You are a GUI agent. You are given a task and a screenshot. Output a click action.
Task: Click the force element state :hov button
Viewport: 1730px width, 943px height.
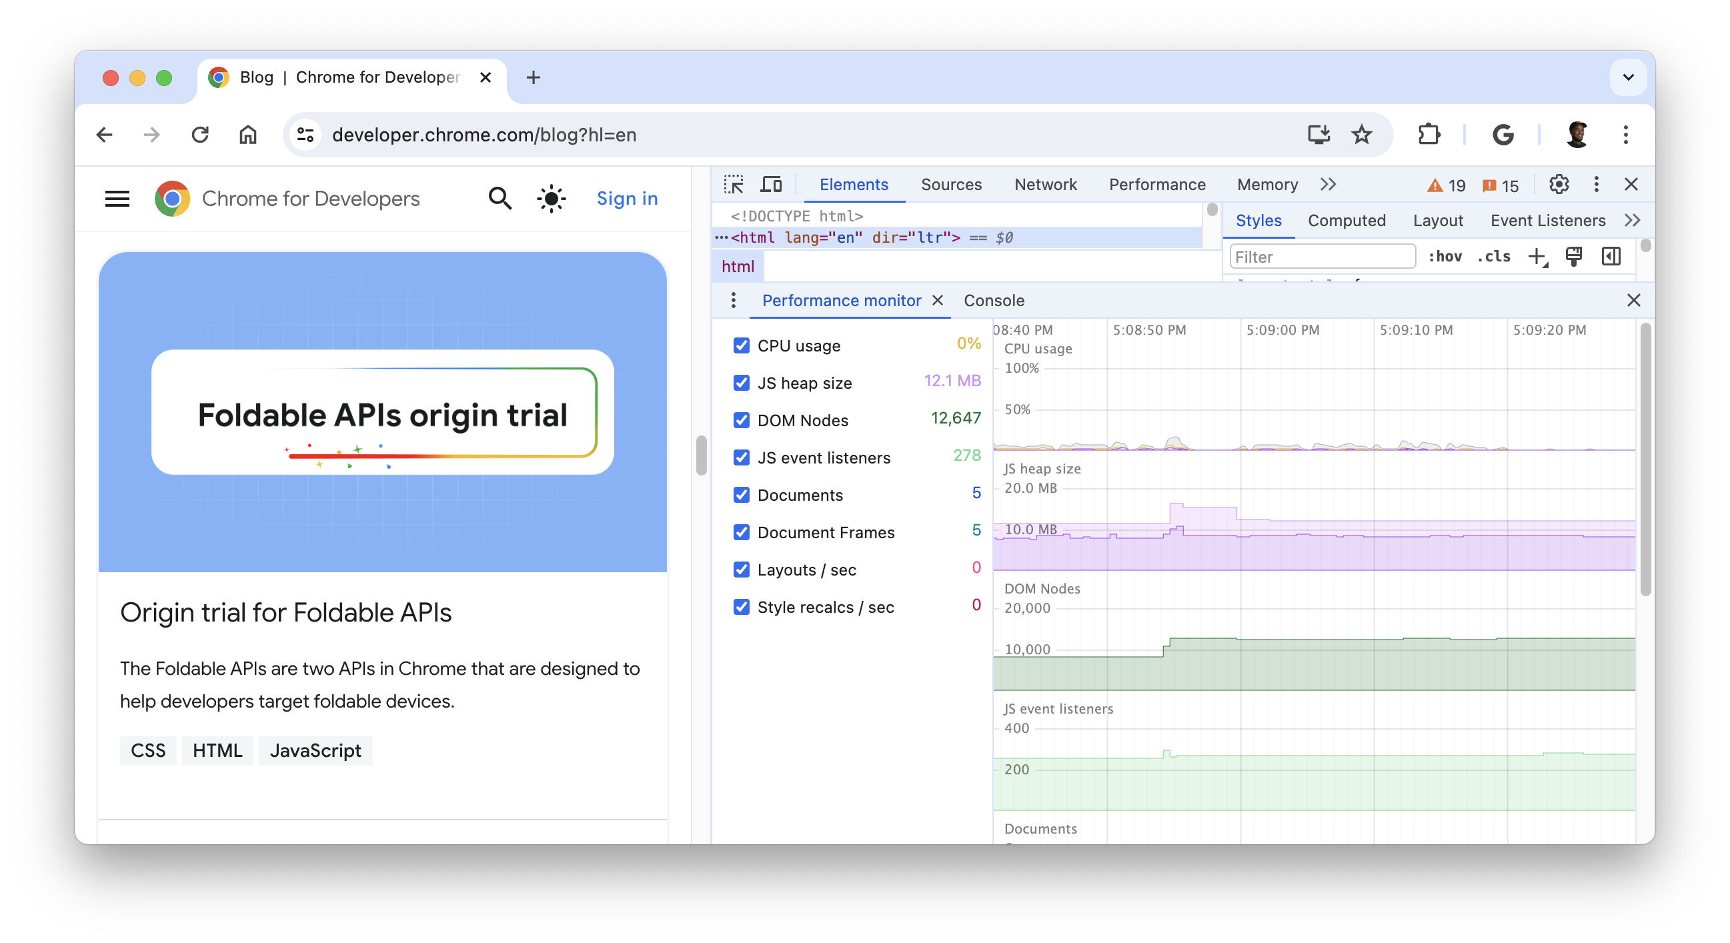click(1447, 257)
